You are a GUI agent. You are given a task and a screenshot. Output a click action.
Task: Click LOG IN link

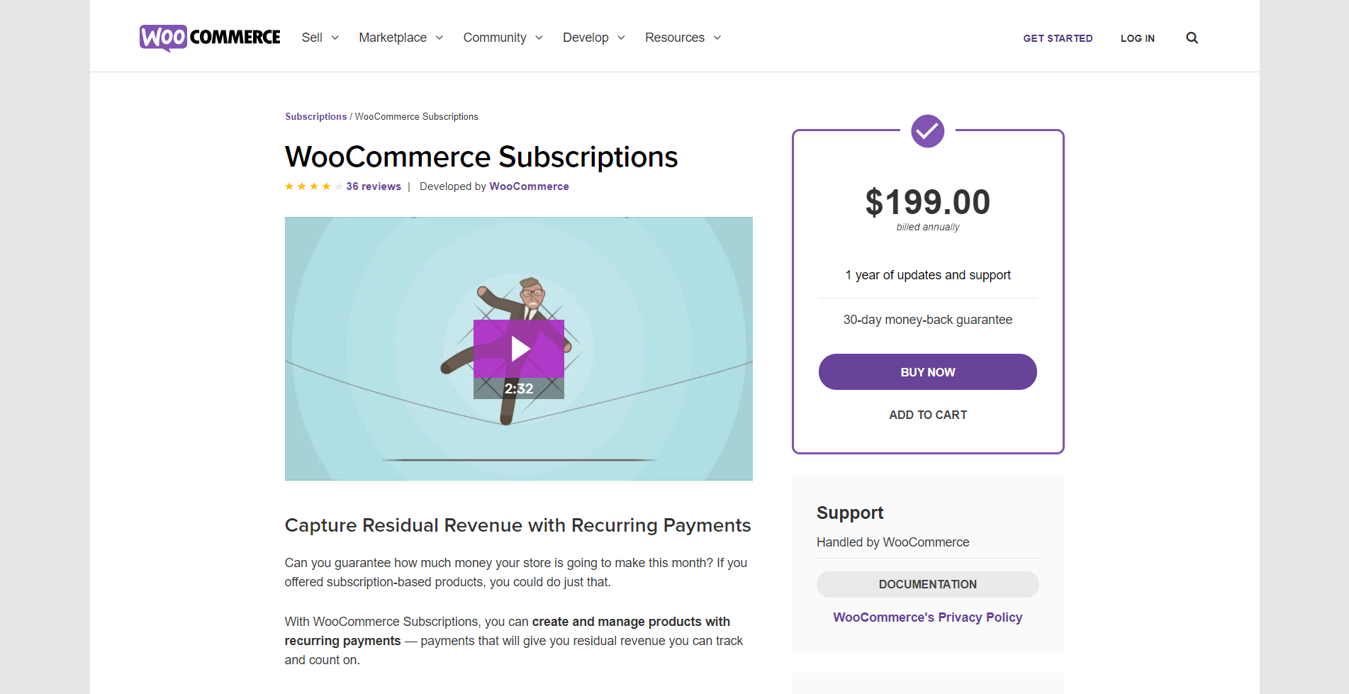1138,38
